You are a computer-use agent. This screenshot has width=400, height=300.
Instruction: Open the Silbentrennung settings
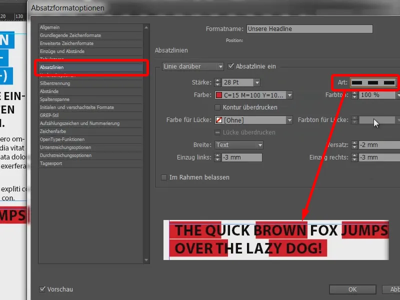click(x=90, y=83)
